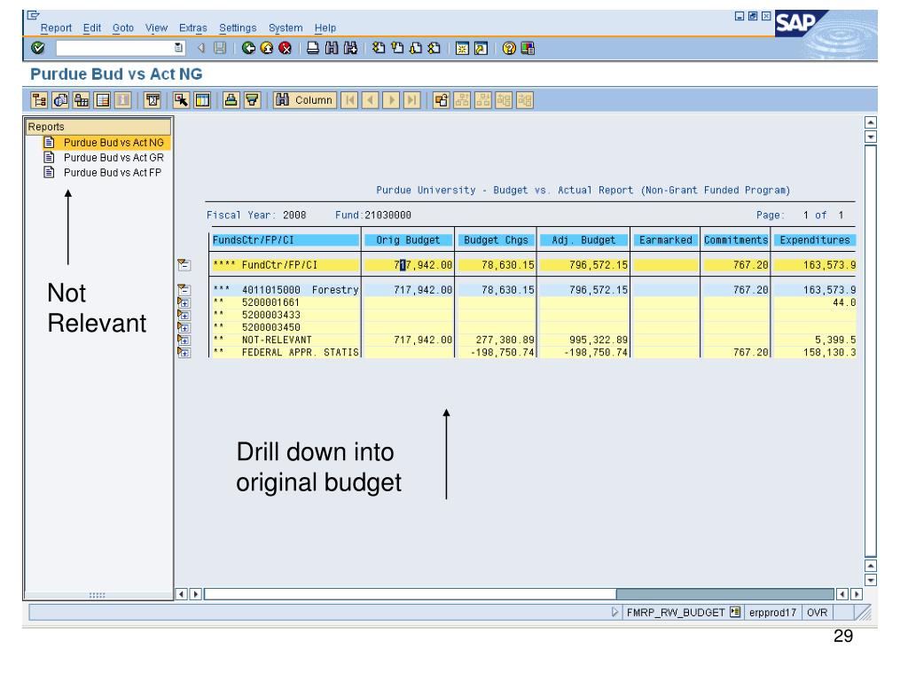Image resolution: width=908 pixels, height=681 pixels.
Task: Expand the NOT-RELEVANT row
Action: tap(184, 340)
